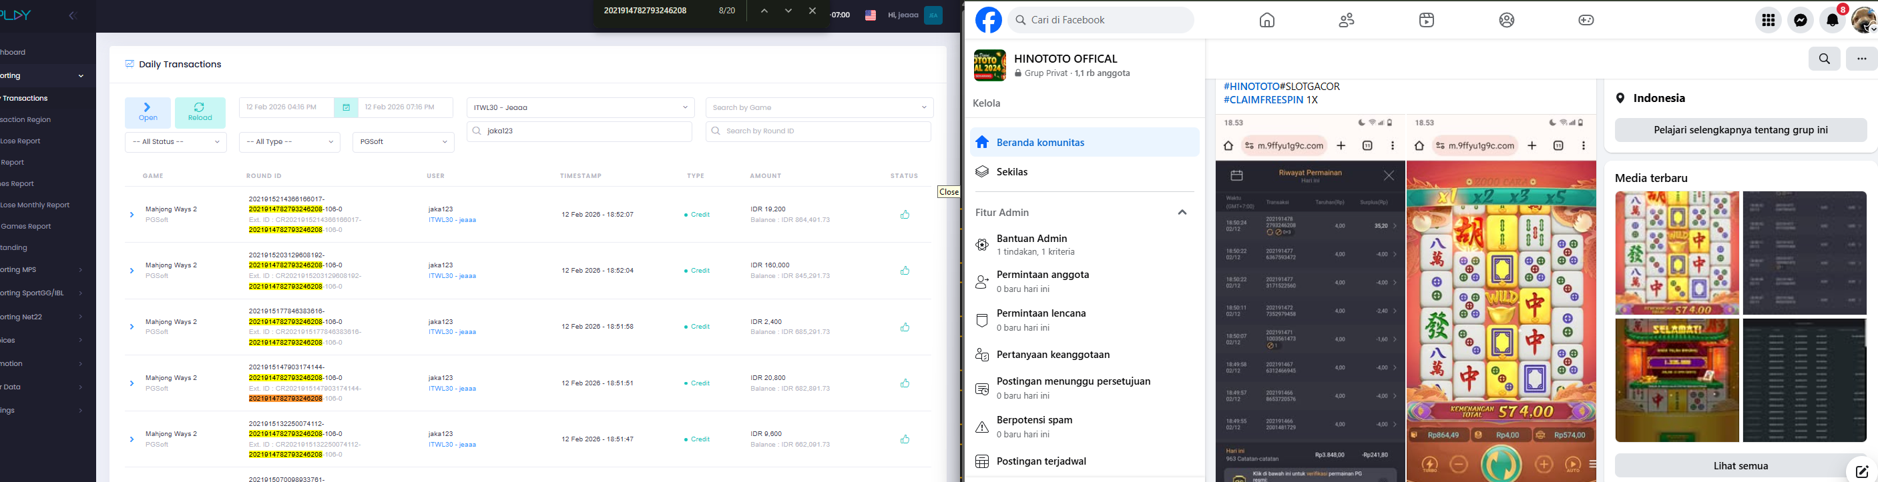Open Facebook profile avatar menu
Viewport: 1878px width, 482px height.
coord(1864,21)
